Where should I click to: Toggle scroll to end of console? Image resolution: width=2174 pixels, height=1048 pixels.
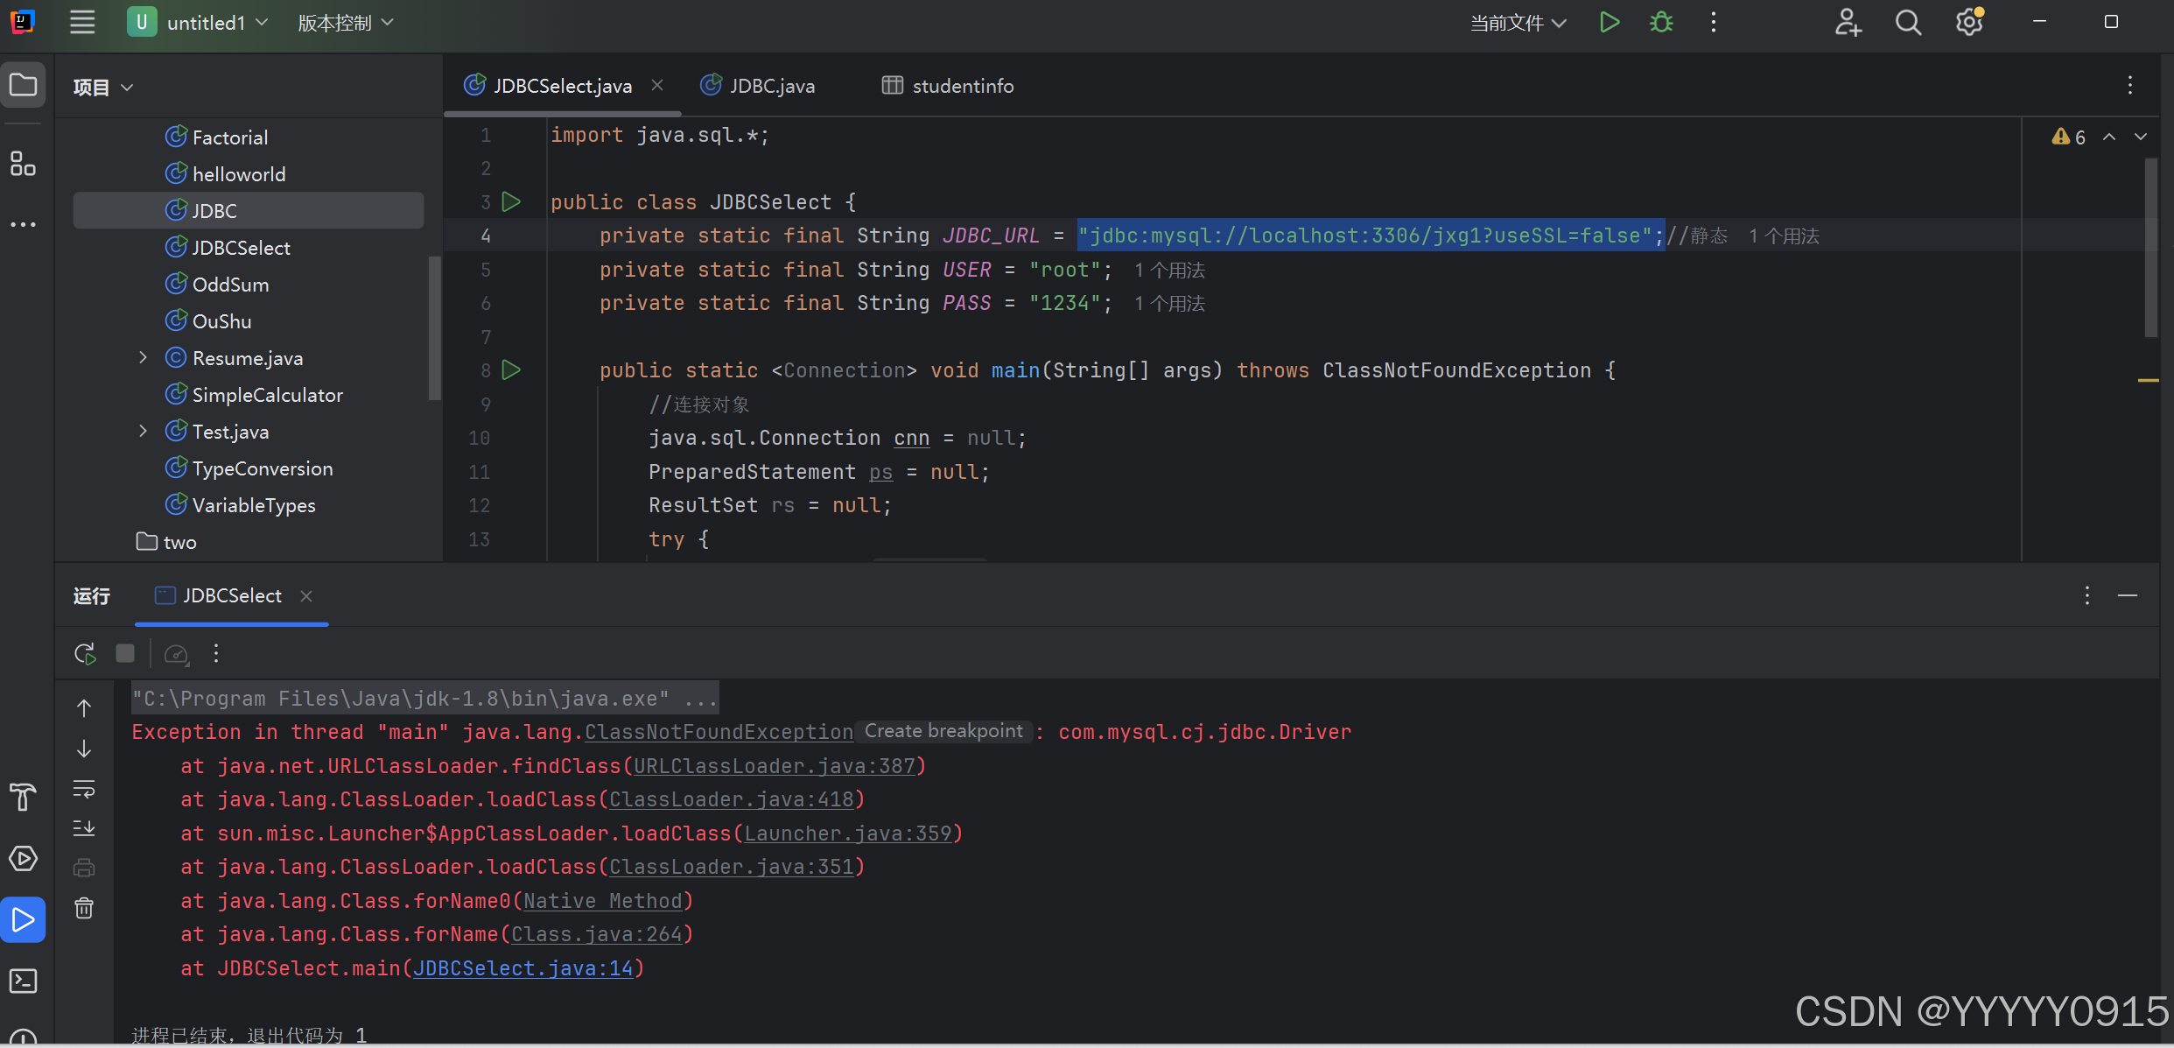(x=84, y=827)
